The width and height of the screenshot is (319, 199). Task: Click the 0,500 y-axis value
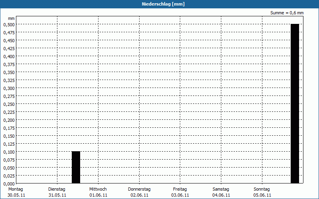tap(9, 25)
